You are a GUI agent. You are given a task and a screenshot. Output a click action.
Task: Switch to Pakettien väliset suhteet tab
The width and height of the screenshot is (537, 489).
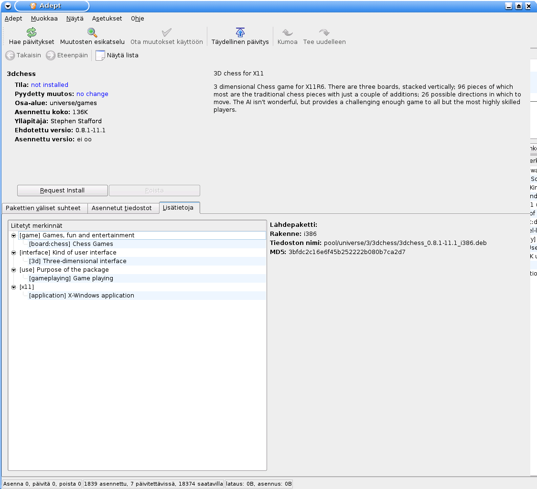[x=43, y=208]
